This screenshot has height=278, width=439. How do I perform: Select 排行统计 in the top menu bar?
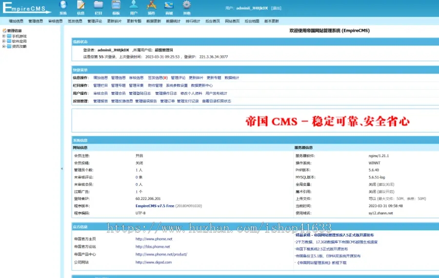pos(193,21)
